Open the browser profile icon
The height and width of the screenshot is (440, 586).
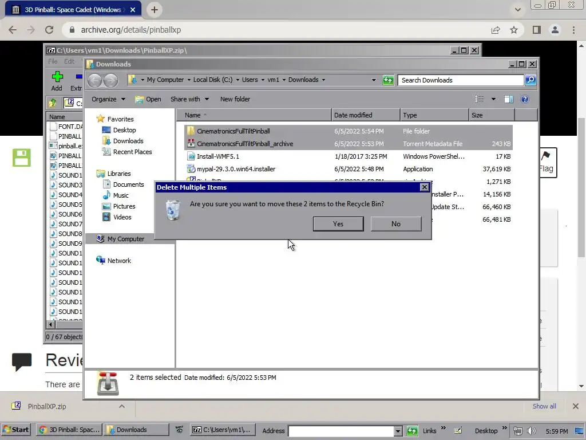[555, 30]
